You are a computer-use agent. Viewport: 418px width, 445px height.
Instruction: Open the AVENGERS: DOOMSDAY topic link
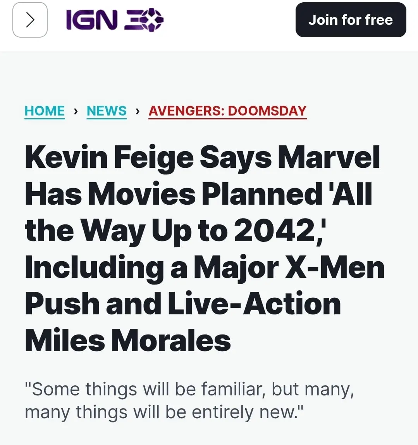tap(228, 111)
